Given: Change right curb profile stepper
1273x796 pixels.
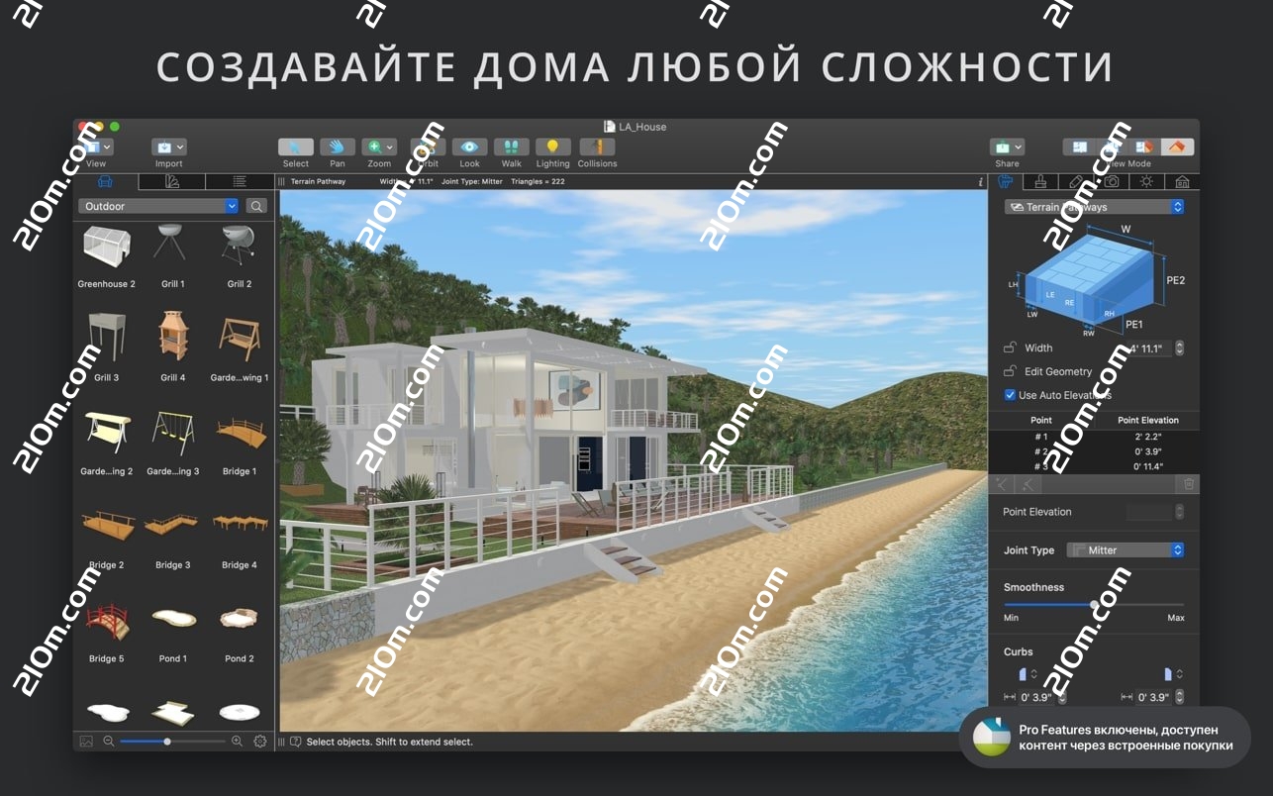Looking at the screenshot, I should click(x=1179, y=674).
